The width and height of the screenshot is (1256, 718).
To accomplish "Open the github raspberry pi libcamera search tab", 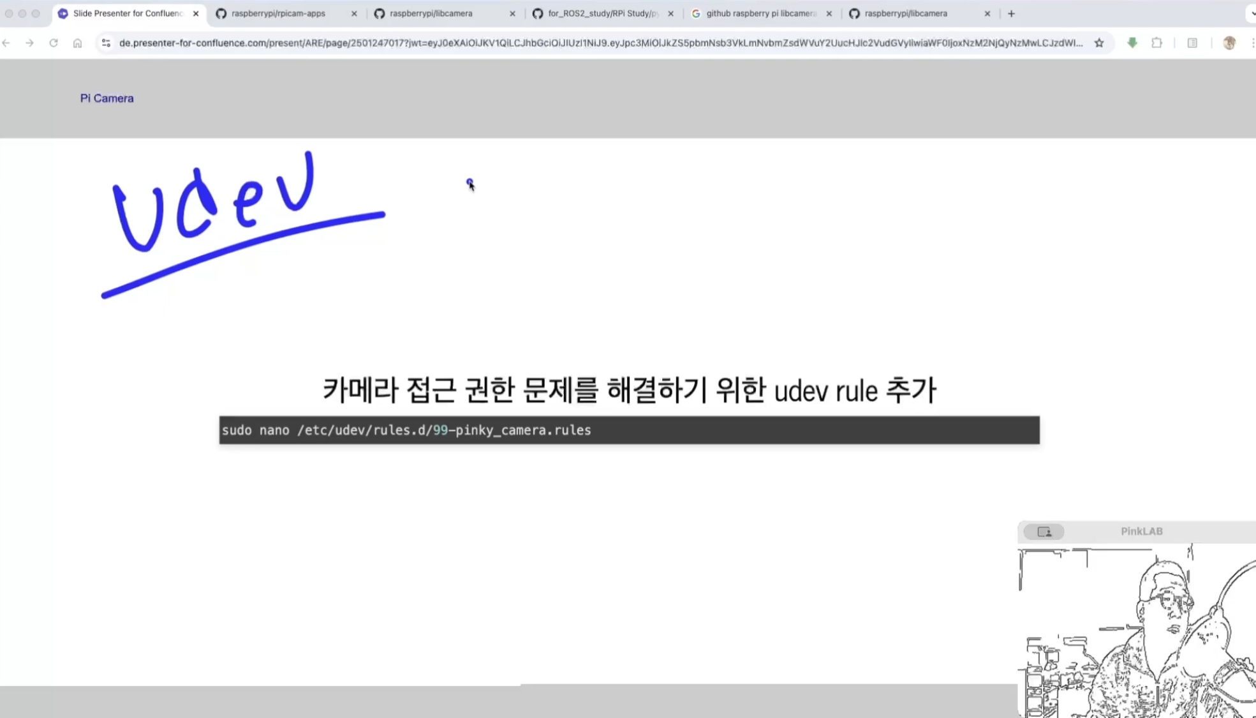I will (760, 13).
